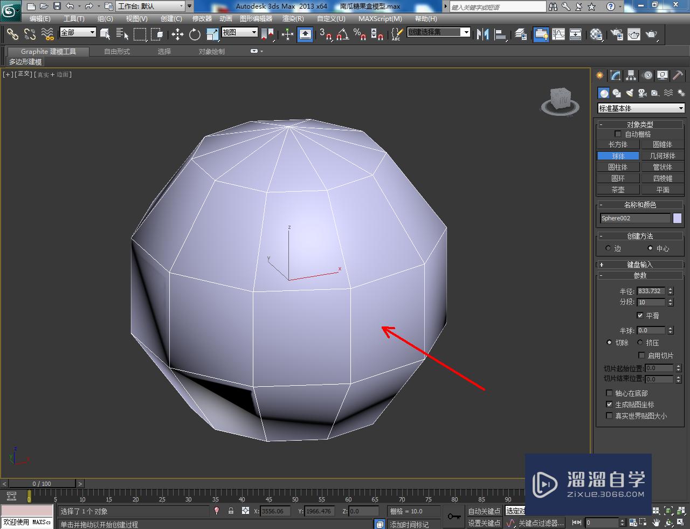Open the Layer Manager icon
Image resolution: width=690 pixels, height=529 pixels.
521,34
